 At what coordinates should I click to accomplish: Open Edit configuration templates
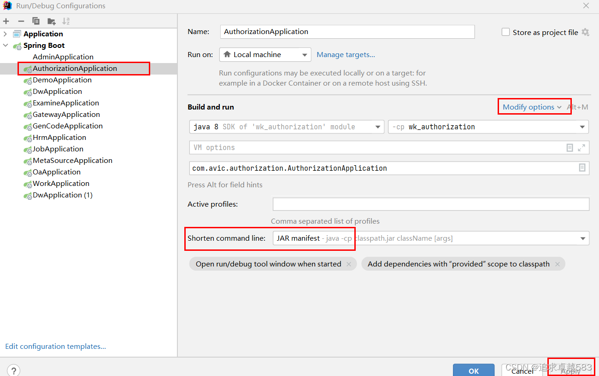(55, 346)
